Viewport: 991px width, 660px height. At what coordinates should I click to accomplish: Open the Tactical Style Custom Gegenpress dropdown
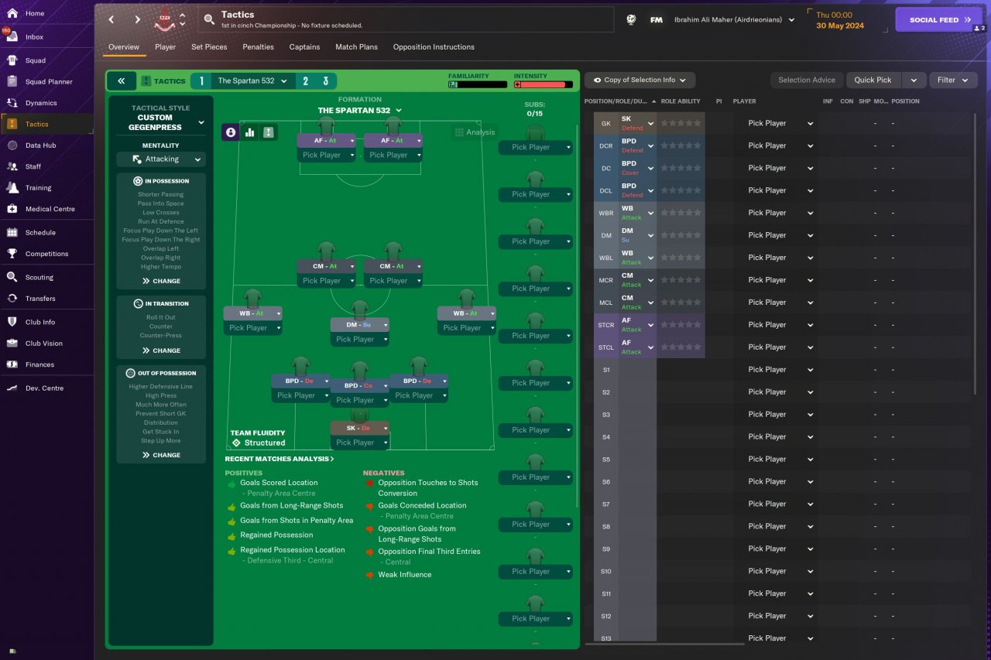point(161,122)
